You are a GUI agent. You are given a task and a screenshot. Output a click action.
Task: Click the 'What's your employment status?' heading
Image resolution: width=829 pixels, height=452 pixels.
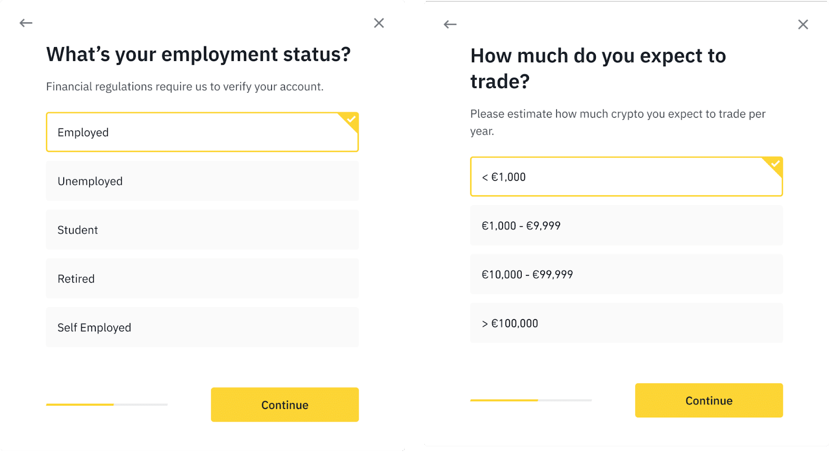(x=198, y=54)
